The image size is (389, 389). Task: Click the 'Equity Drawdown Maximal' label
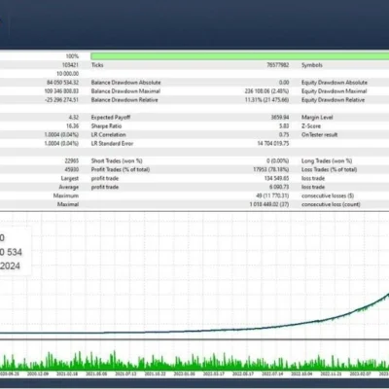point(335,91)
